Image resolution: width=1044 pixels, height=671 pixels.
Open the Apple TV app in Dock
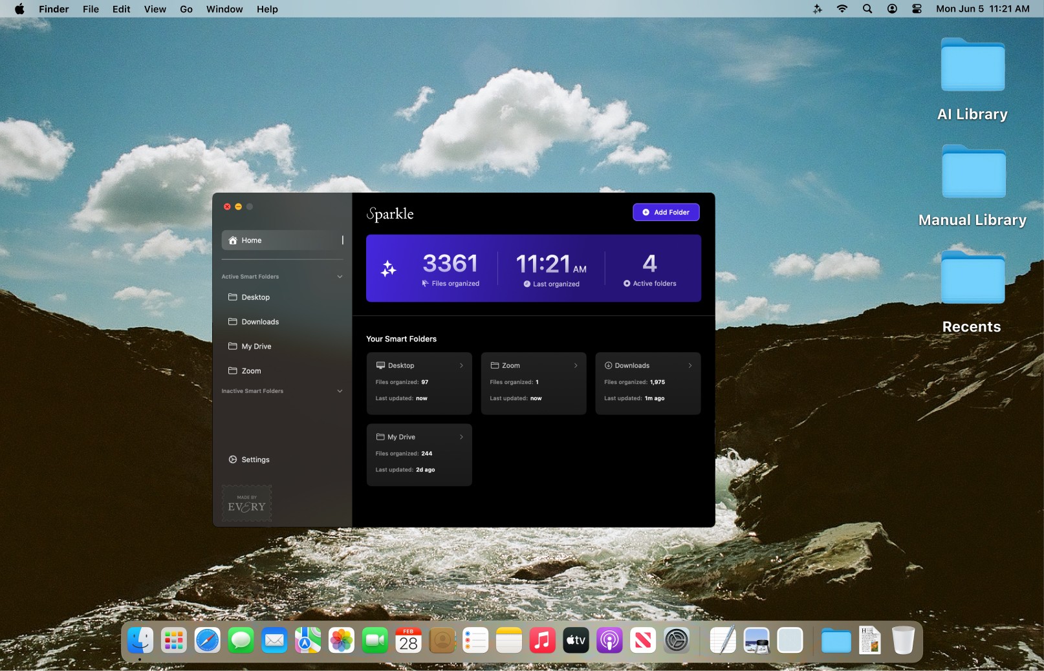(x=576, y=641)
